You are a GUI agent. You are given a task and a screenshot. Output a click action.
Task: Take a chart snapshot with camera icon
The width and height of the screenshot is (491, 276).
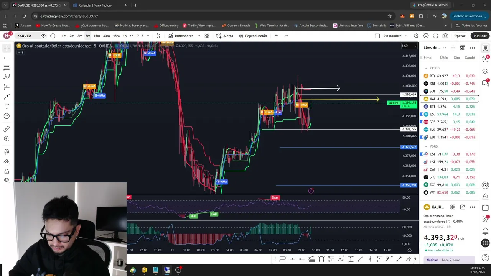coord(445,36)
